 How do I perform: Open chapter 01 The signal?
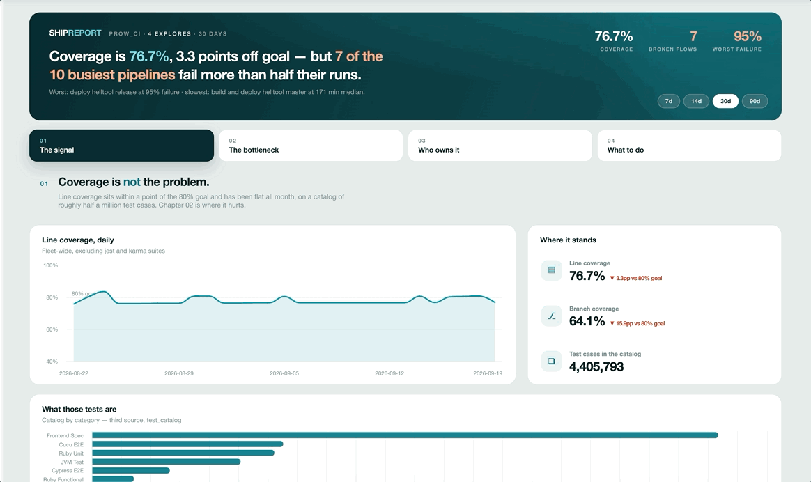[x=121, y=146]
